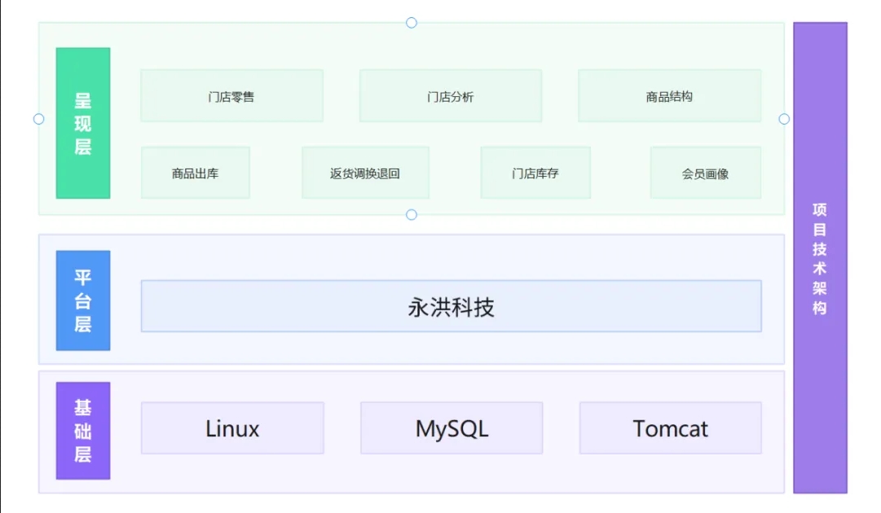Select the 商品出库 box
This screenshot has height=513, width=881.
pos(195,173)
